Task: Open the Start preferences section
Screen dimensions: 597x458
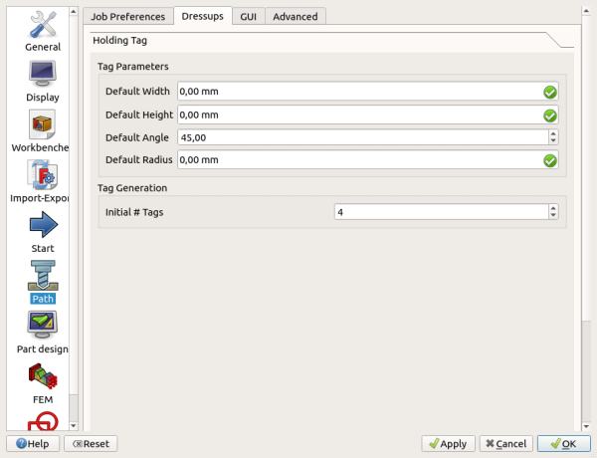Action: click(x=43, y=232)
